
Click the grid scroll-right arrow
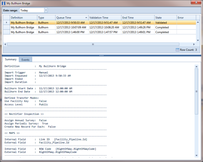click(x=194, y=44)
